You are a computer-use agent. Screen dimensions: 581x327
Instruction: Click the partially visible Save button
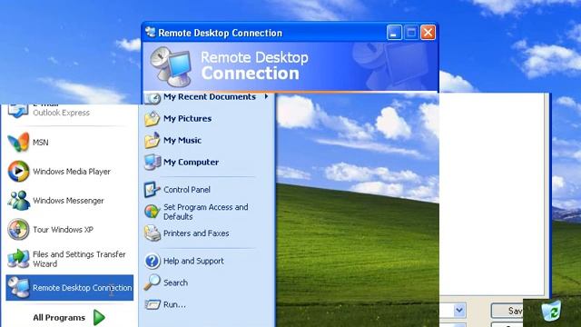[507, 311]
